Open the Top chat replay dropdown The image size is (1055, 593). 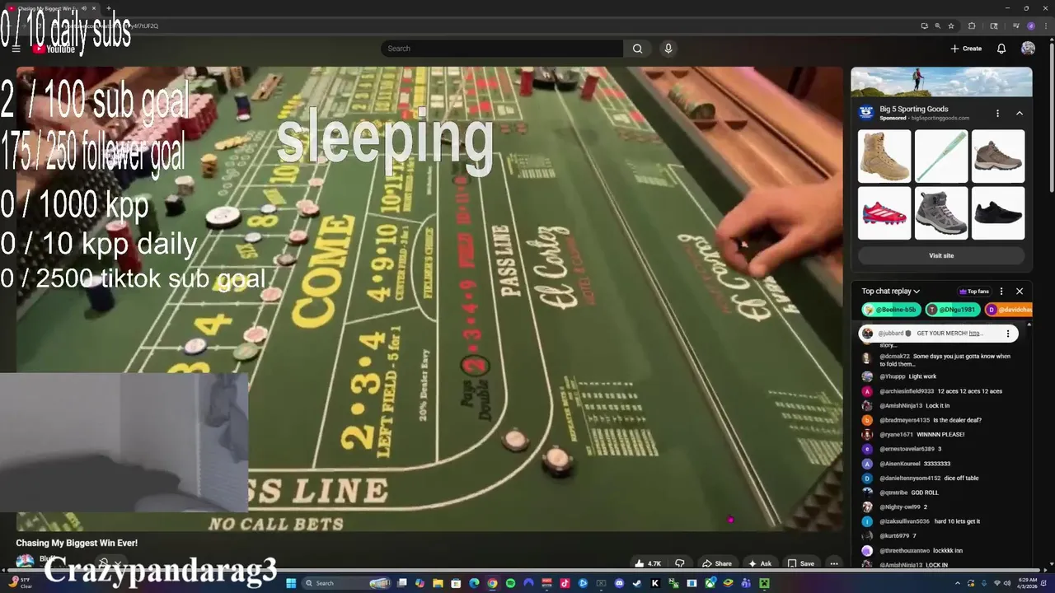[x=891, y=291]
